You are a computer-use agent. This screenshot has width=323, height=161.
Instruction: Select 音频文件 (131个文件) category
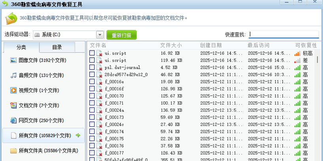pos(44,75)
